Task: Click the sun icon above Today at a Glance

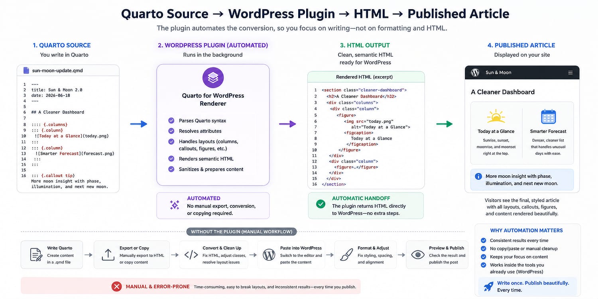Action: click(x=496, y=116)
